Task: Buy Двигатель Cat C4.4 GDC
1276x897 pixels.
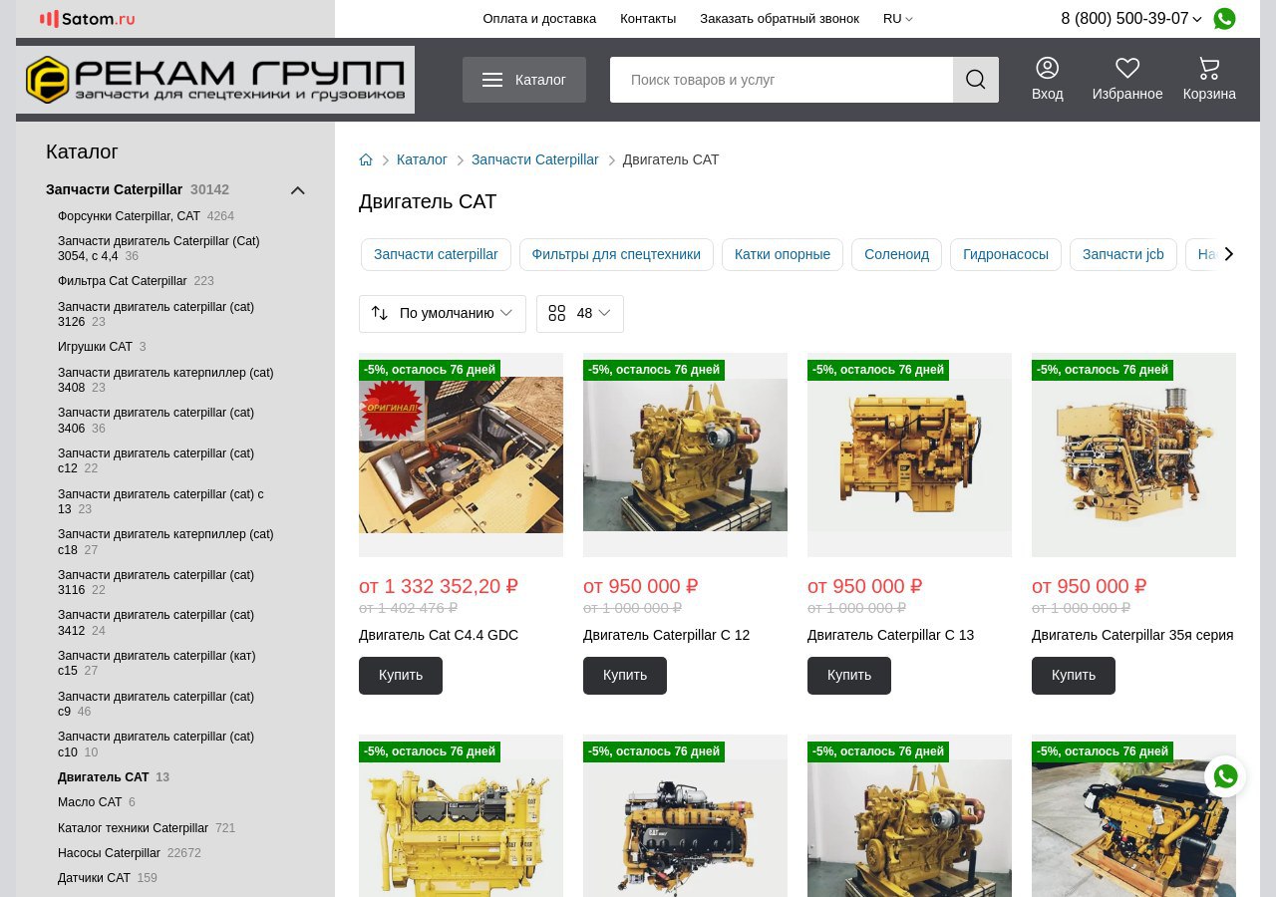Action: tap(401, 675)
